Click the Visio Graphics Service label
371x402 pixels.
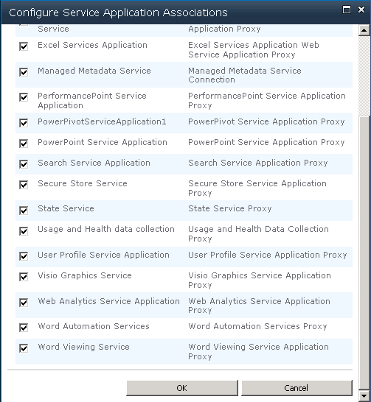click(x=85, y=275)
